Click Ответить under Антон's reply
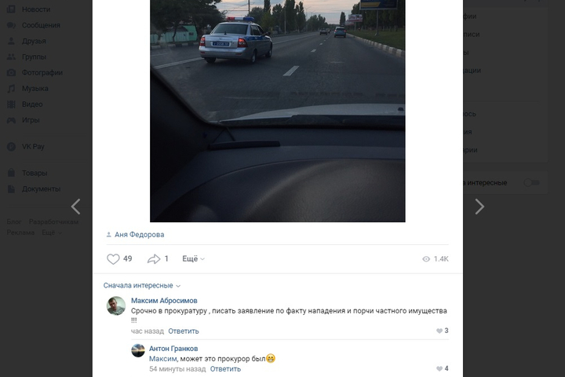This screenshot has width=565, height=377. point(225,369)
